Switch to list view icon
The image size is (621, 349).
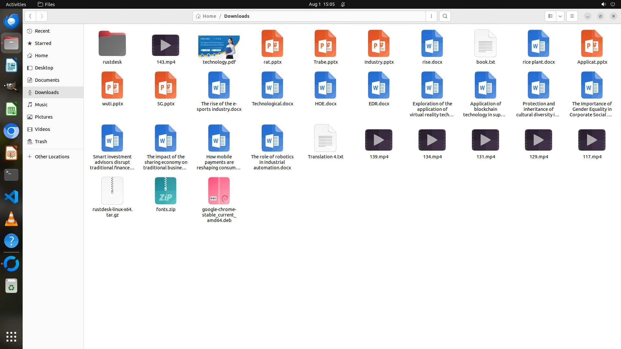[550, 16]
